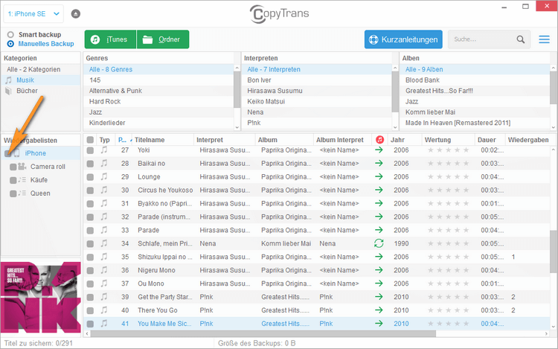Select genre Alternative & Punk
The height and width of the screenshot is (349, 558).
coord(158,91)
